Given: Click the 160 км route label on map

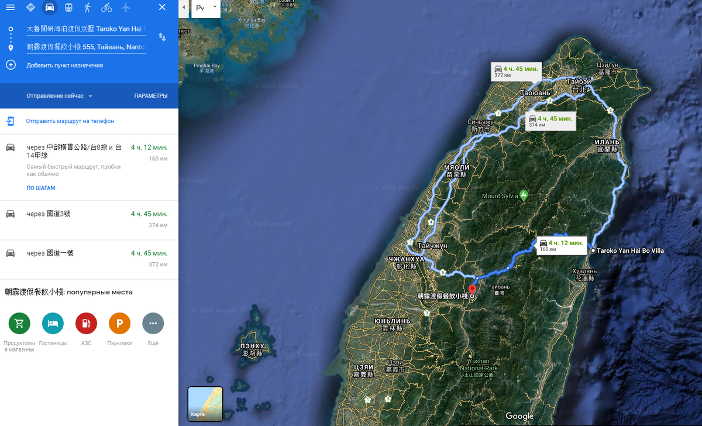Looking at the screenshot, I should (560, 245).
